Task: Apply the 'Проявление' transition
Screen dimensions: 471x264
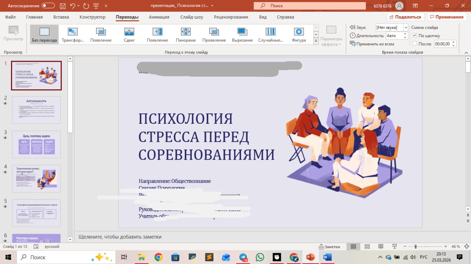Action: point(214,35)
